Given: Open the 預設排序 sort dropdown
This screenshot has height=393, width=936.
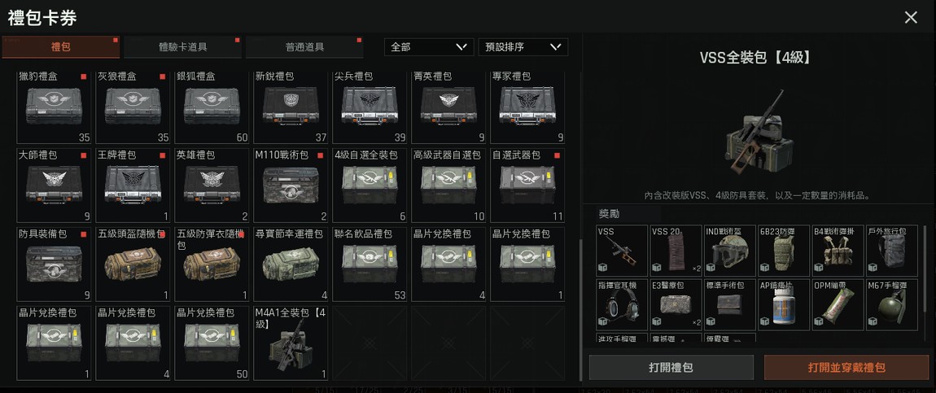Looking at the screenshot, I should pyautogui.click(x=523, y=47).
